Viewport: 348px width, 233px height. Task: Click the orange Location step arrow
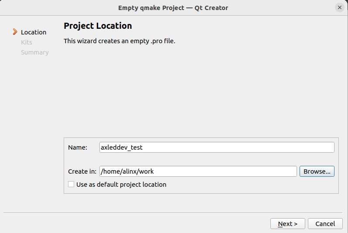(15, 32)
